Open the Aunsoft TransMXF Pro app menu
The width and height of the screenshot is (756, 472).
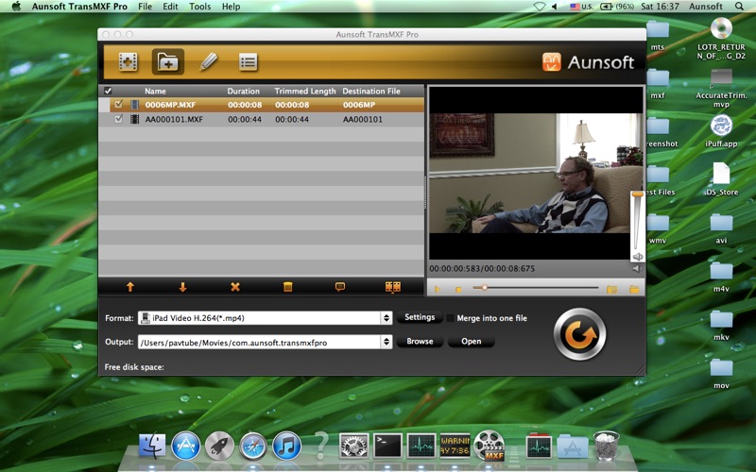(79, 7)
